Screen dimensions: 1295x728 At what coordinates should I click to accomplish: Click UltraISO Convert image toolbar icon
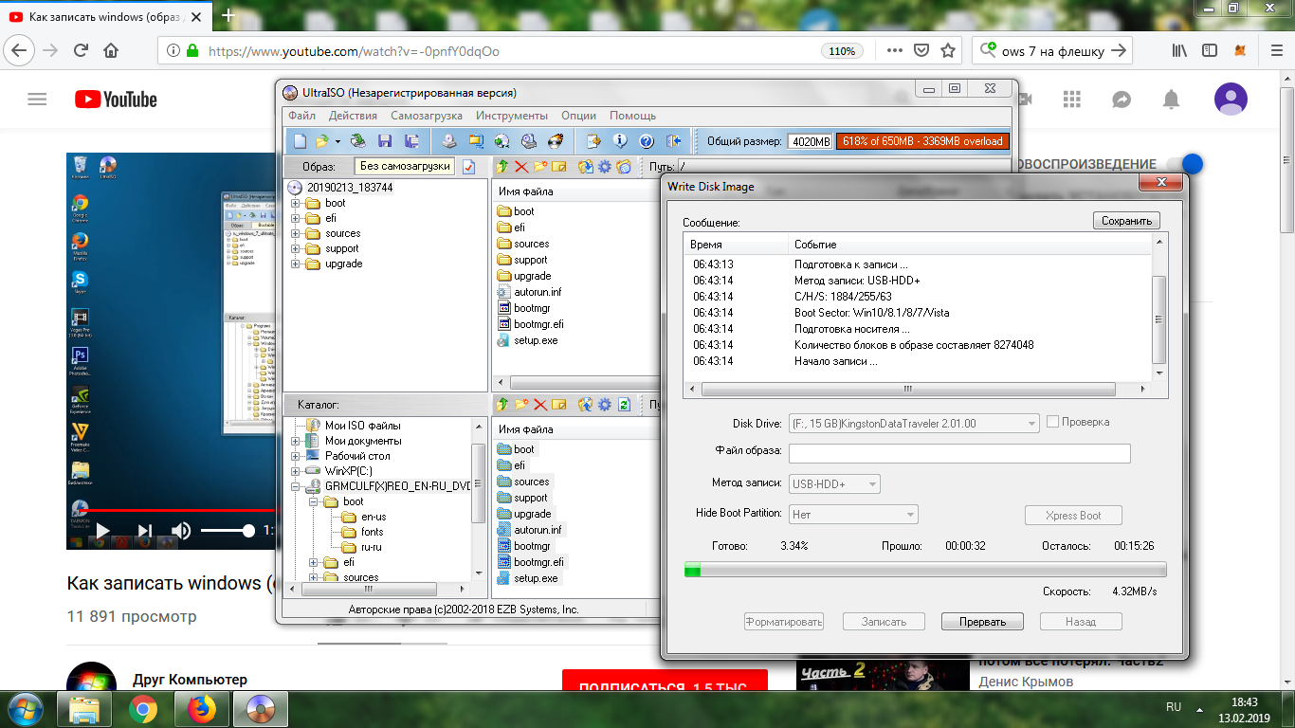pos(502,141)
